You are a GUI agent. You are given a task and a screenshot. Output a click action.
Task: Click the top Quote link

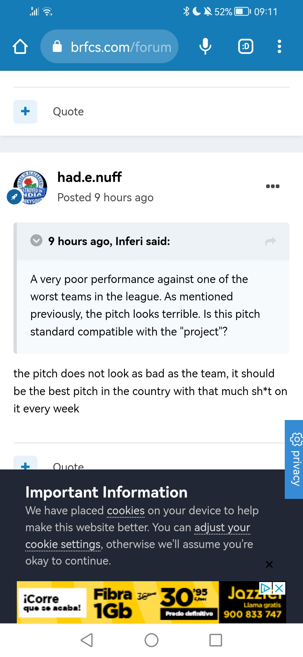tap(68, 112)
